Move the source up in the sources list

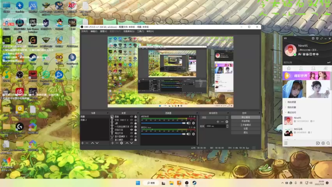[127, 143]
